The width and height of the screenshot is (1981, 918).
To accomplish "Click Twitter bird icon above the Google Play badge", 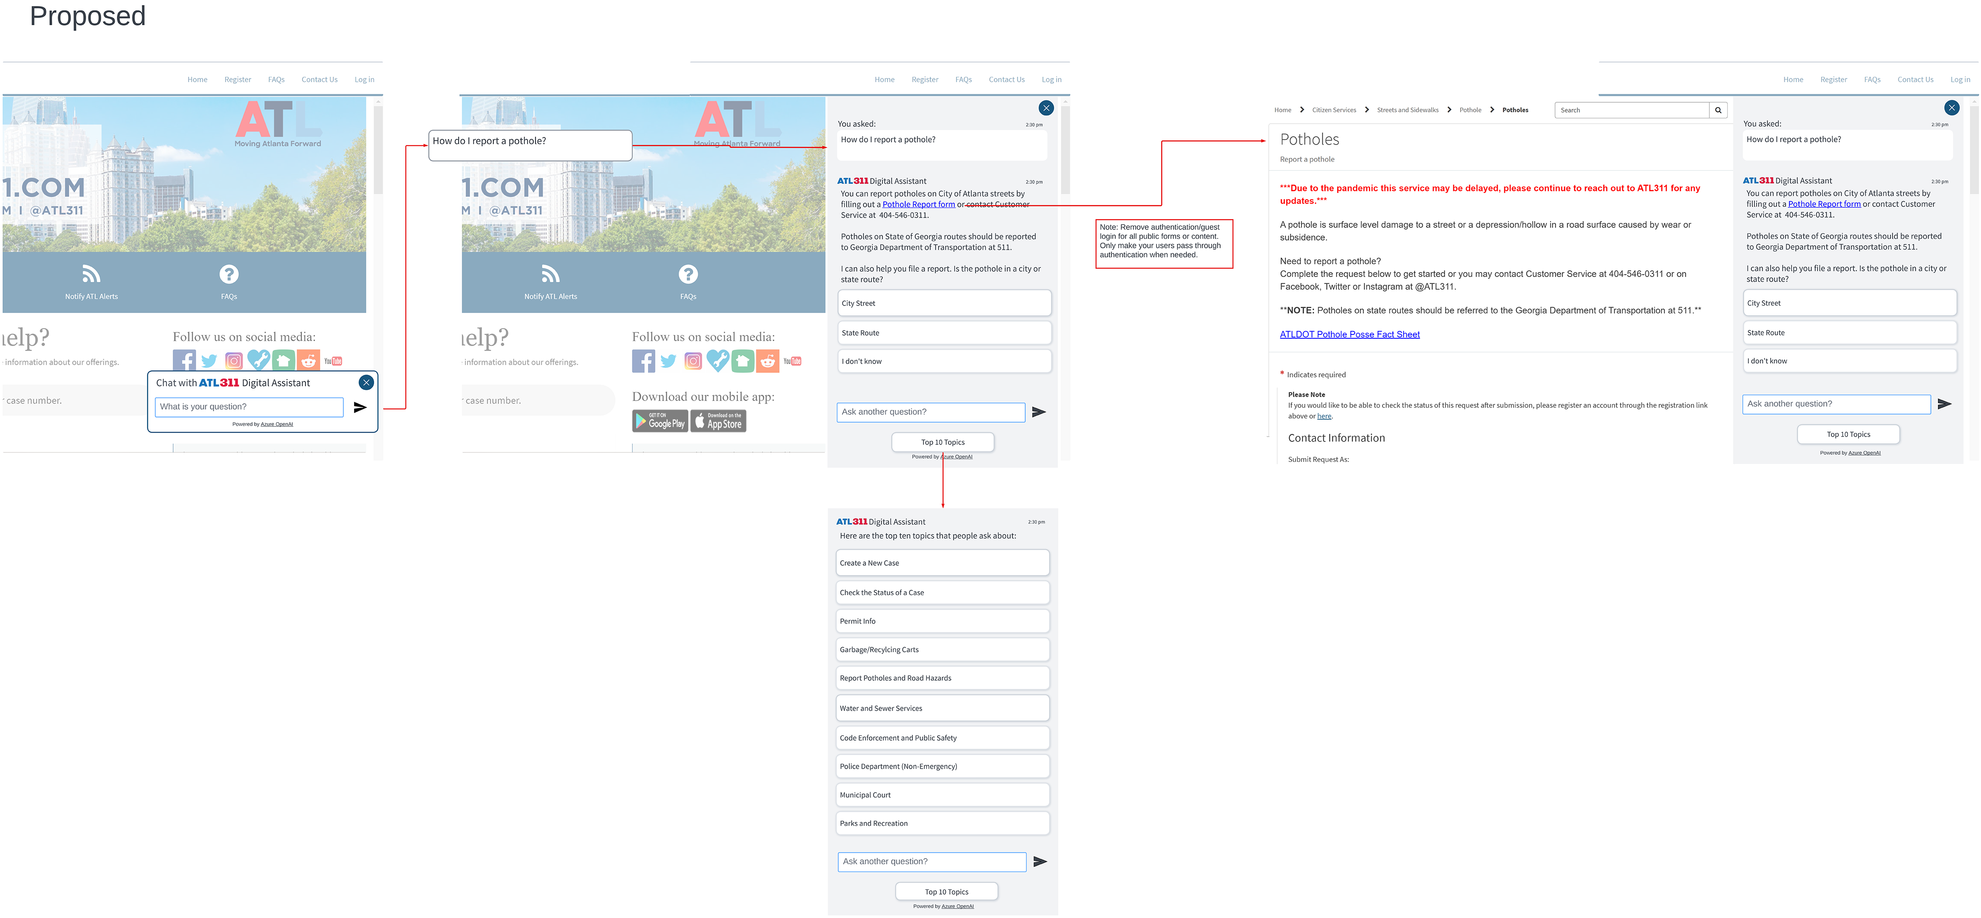I will 668,360.
